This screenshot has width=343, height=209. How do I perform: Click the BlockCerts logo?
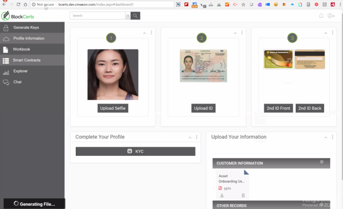click(x=17, y=16)
